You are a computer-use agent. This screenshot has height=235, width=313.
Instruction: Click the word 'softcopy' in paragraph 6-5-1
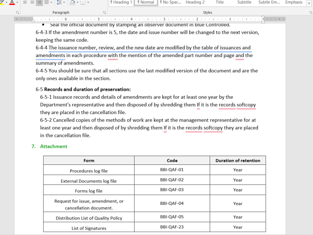(x=246, y=105)
